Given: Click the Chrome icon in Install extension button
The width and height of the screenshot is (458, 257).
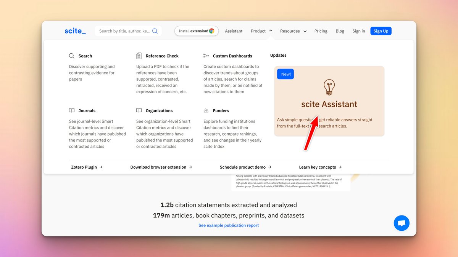Looking at the screenshot, I should tap(211, 31).
